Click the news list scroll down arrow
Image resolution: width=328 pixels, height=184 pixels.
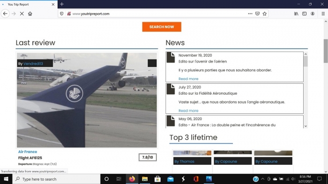coord(306,126)
